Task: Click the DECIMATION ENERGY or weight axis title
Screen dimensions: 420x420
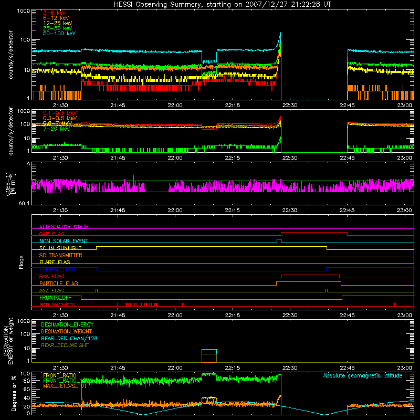Action: [x=8, y=341]
